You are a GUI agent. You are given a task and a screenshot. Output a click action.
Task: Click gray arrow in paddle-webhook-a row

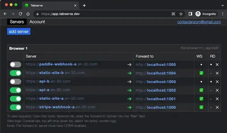(130, 64)
